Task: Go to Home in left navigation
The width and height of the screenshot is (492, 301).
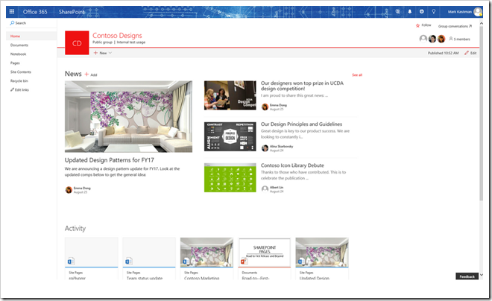Action: [x=15, y=36]
